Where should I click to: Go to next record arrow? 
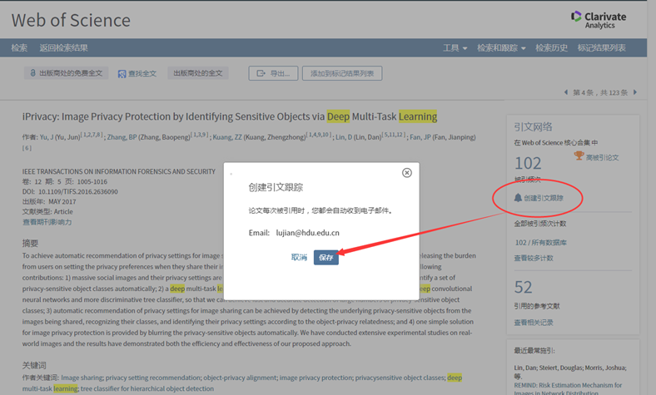[635, 92]
